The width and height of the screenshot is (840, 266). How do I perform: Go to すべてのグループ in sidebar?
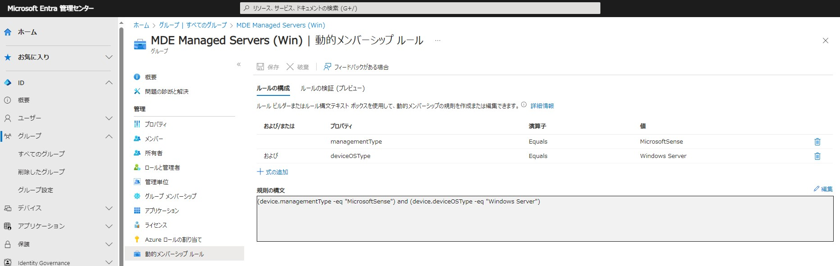[41, 154]
